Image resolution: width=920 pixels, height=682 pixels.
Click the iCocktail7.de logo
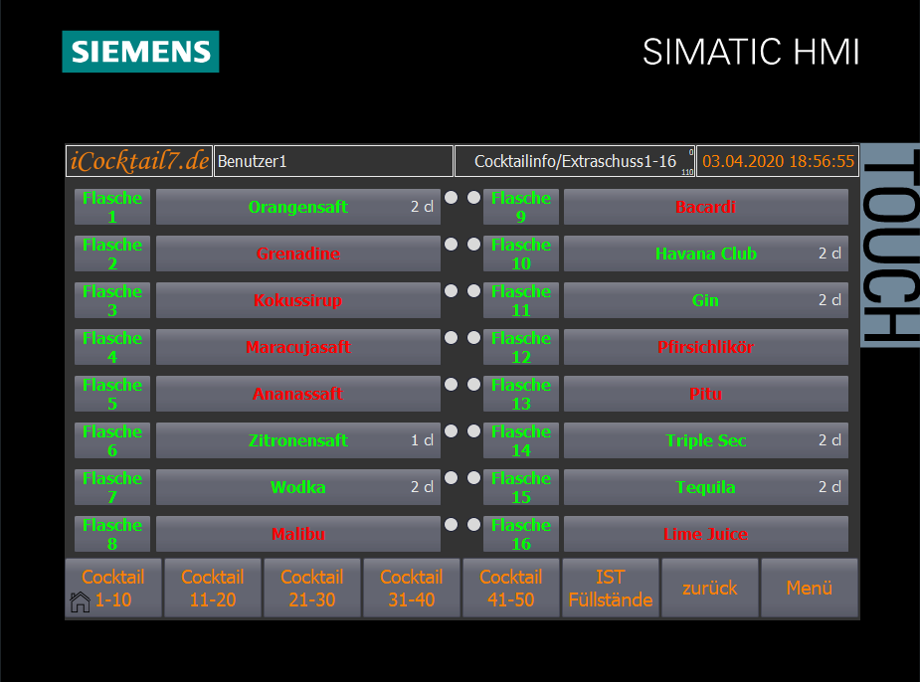point(138,161)
